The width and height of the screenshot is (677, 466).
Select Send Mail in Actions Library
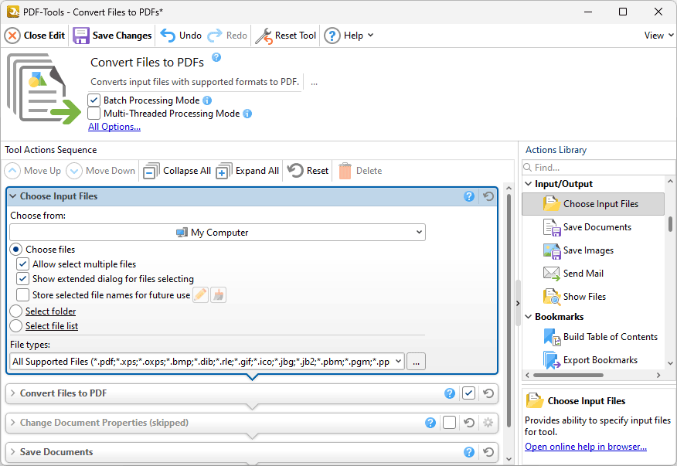pyautogui.click(x=573, y=274)
